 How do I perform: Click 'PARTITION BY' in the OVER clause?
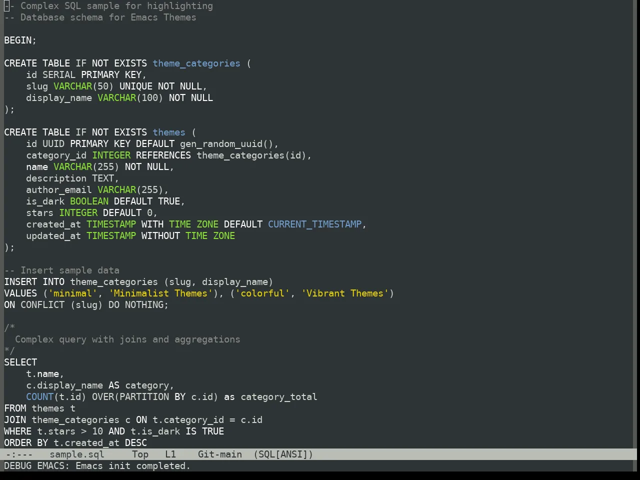pos(152,397)
